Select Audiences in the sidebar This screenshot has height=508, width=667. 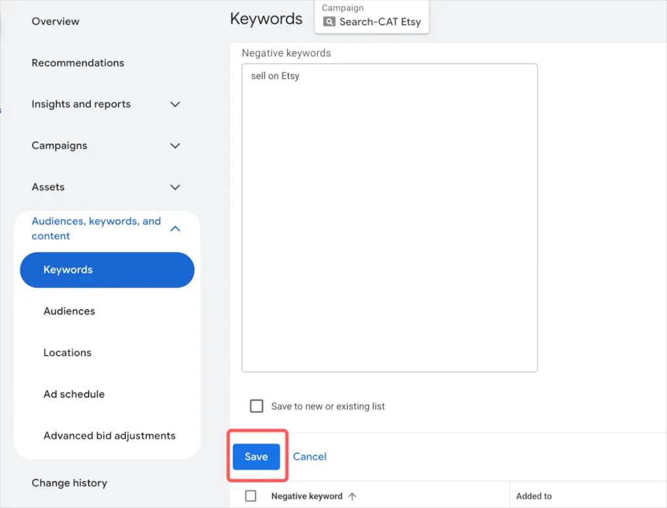coord(69,311)
